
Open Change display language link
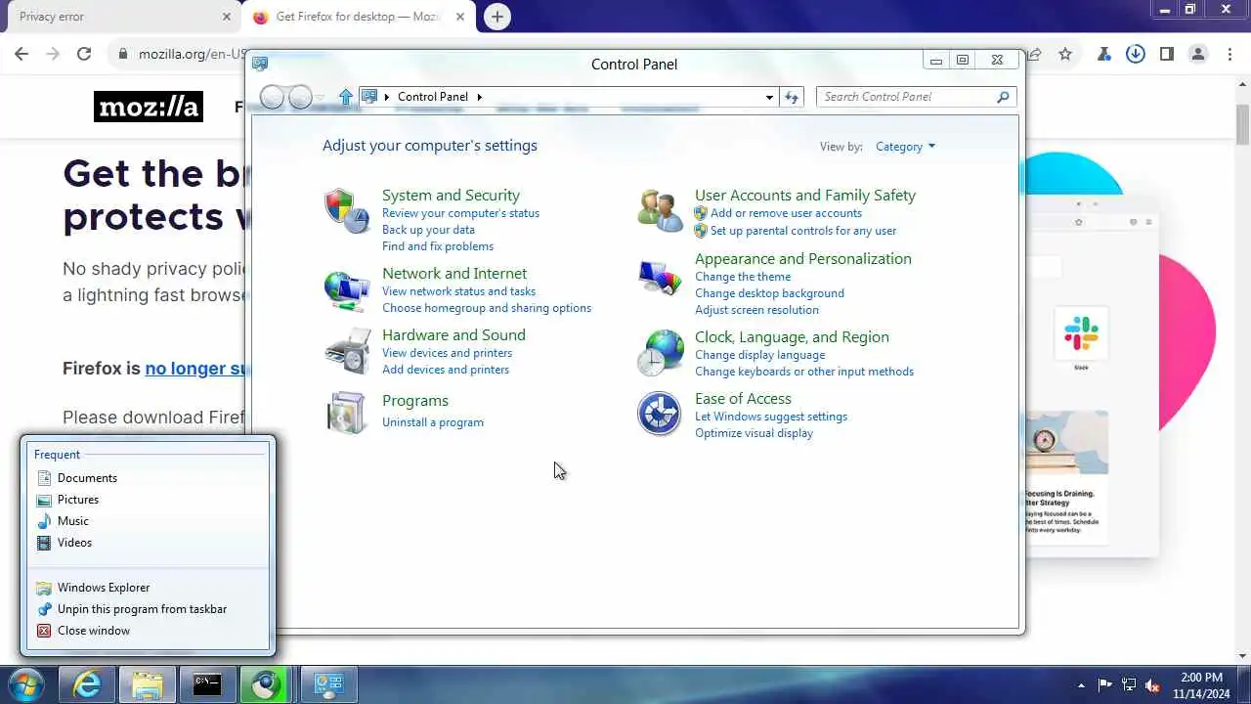[x=759, y=355]
